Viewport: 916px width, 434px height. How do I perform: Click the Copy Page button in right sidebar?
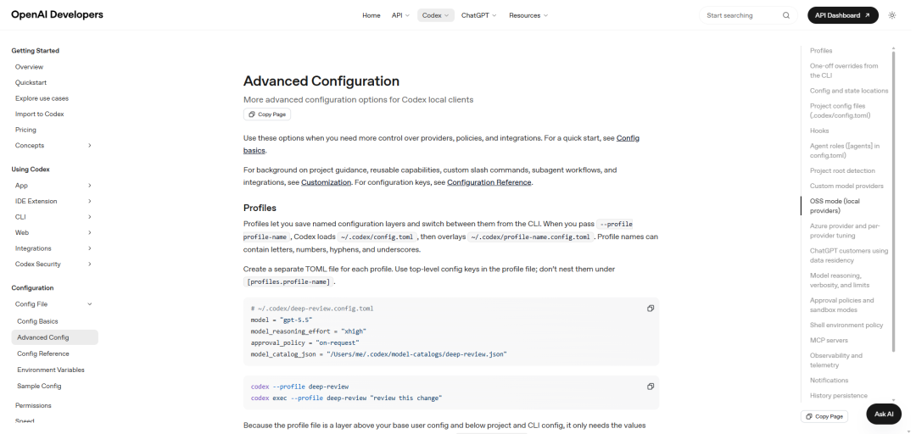coord(824,416)
